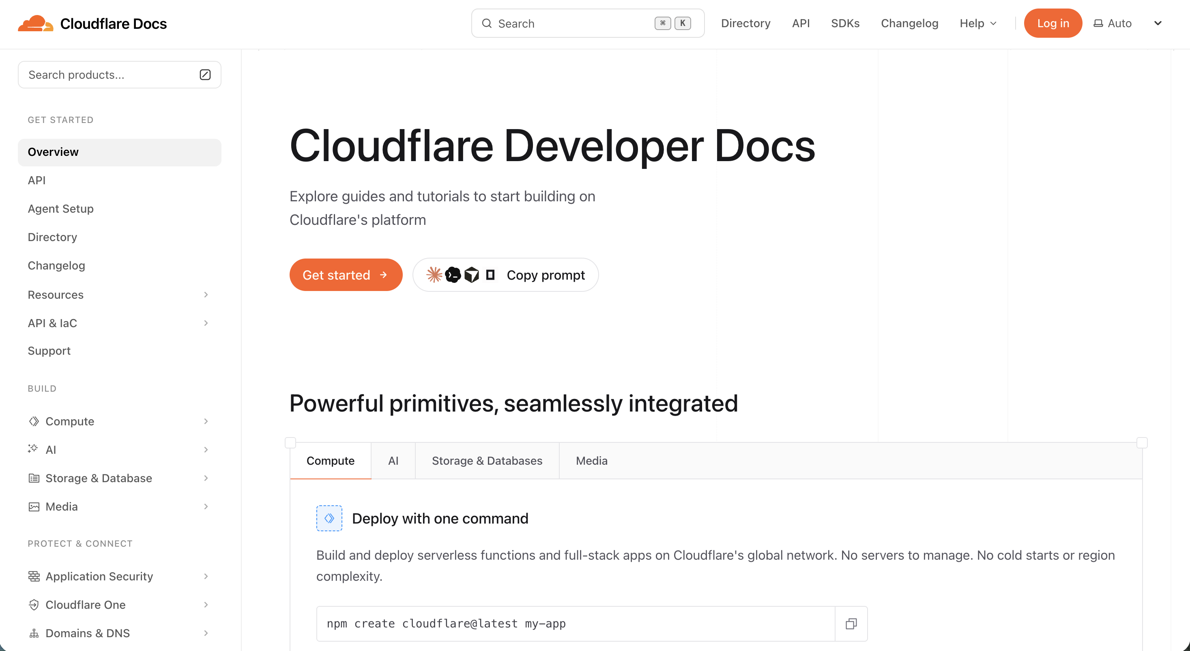Click the arrow icon in the Get started button

tap(383, 275)
